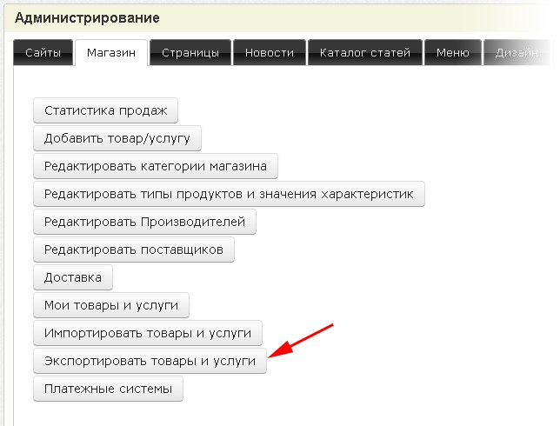Select the Магазин tab
This screenshot has width=560, height=426.
(110, 53)
